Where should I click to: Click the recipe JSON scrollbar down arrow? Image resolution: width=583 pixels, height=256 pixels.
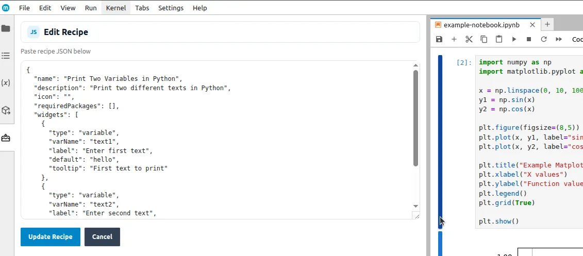pos(415,206)
